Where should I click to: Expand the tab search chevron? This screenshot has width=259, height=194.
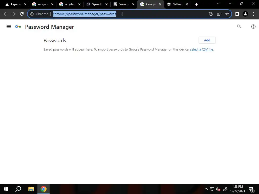218,4
